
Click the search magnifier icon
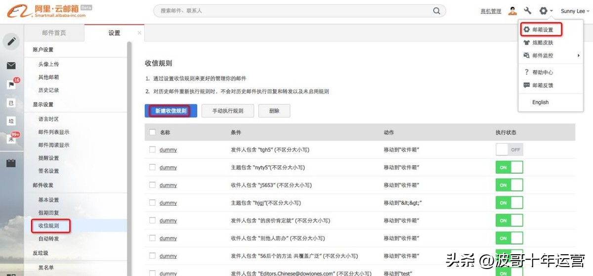(x=436, y=11)
